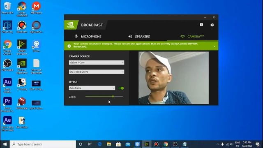Dismiss the camera resolution changed notification
The height and width of the screenshot is (148, 263).
(x=215, y=46)
